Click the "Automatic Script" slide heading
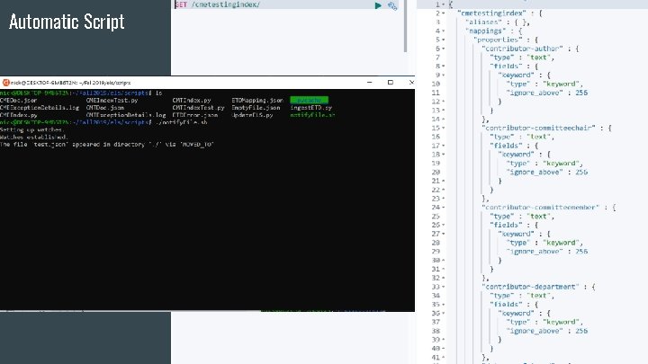 click(x=67, y=22)
